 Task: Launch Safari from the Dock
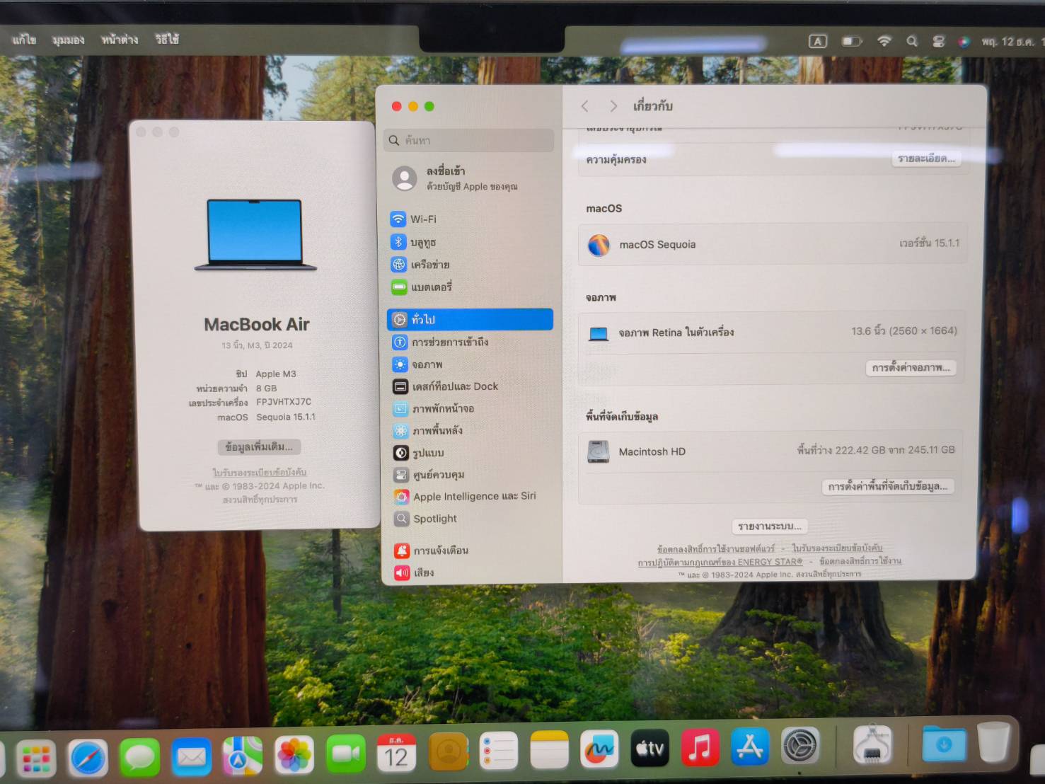click(88, 757)
